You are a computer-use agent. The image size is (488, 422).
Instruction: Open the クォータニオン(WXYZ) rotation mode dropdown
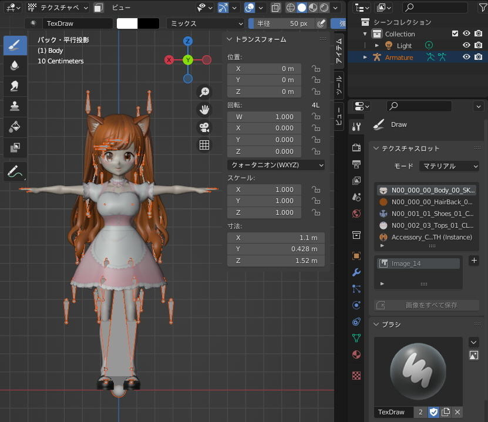click(x=276, y=165)
